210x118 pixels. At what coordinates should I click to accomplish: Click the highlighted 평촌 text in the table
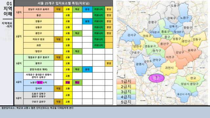coord(40,83)
